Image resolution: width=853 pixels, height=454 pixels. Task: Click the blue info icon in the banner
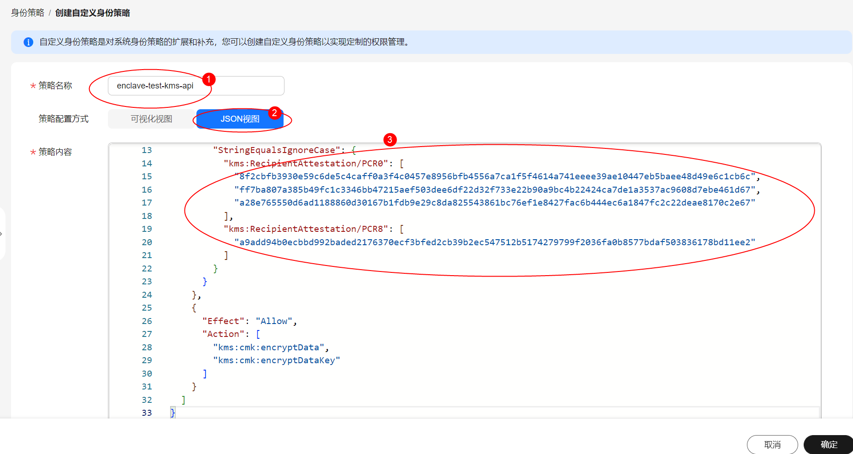point(28,42)
